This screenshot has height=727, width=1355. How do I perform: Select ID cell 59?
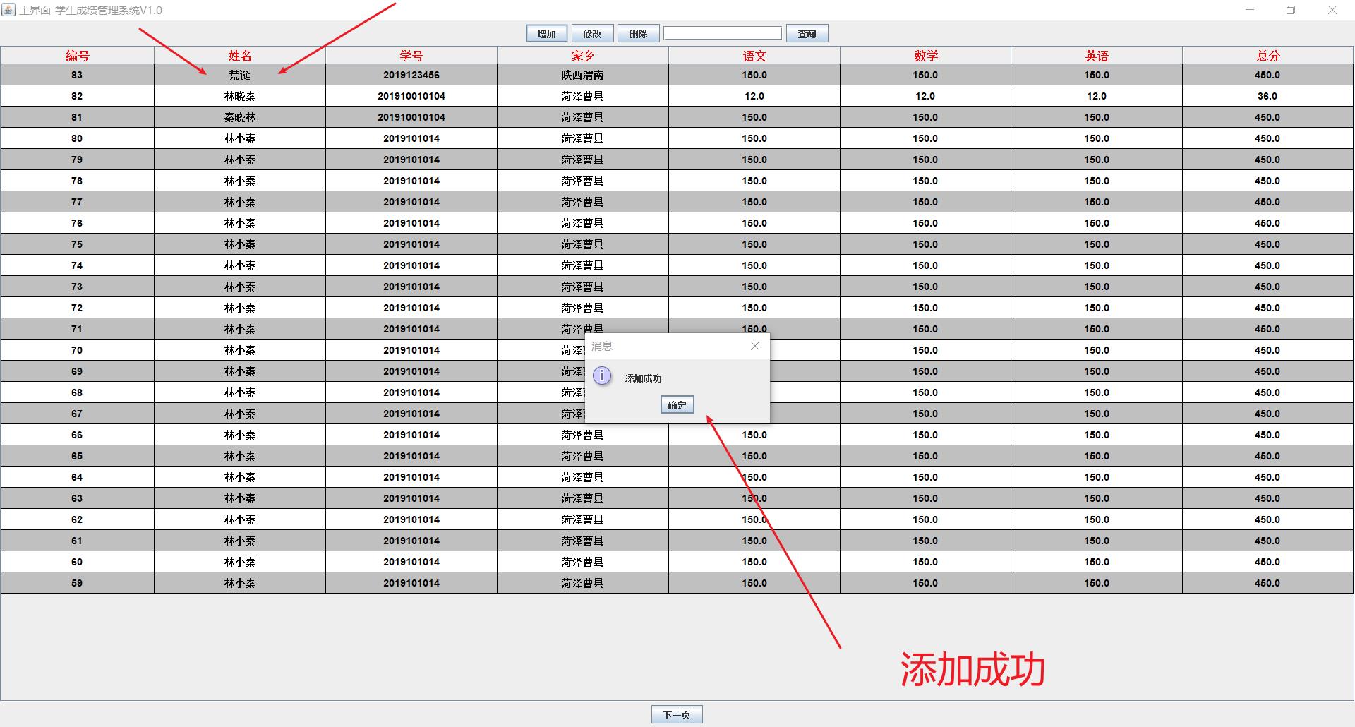point(77,583)
